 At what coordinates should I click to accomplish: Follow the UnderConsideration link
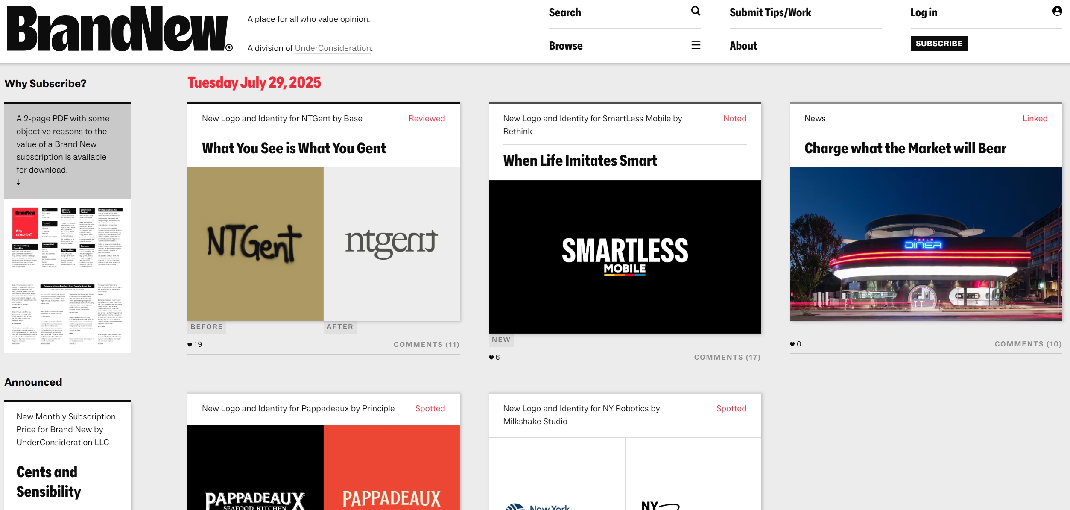click(x=333, y=48)
